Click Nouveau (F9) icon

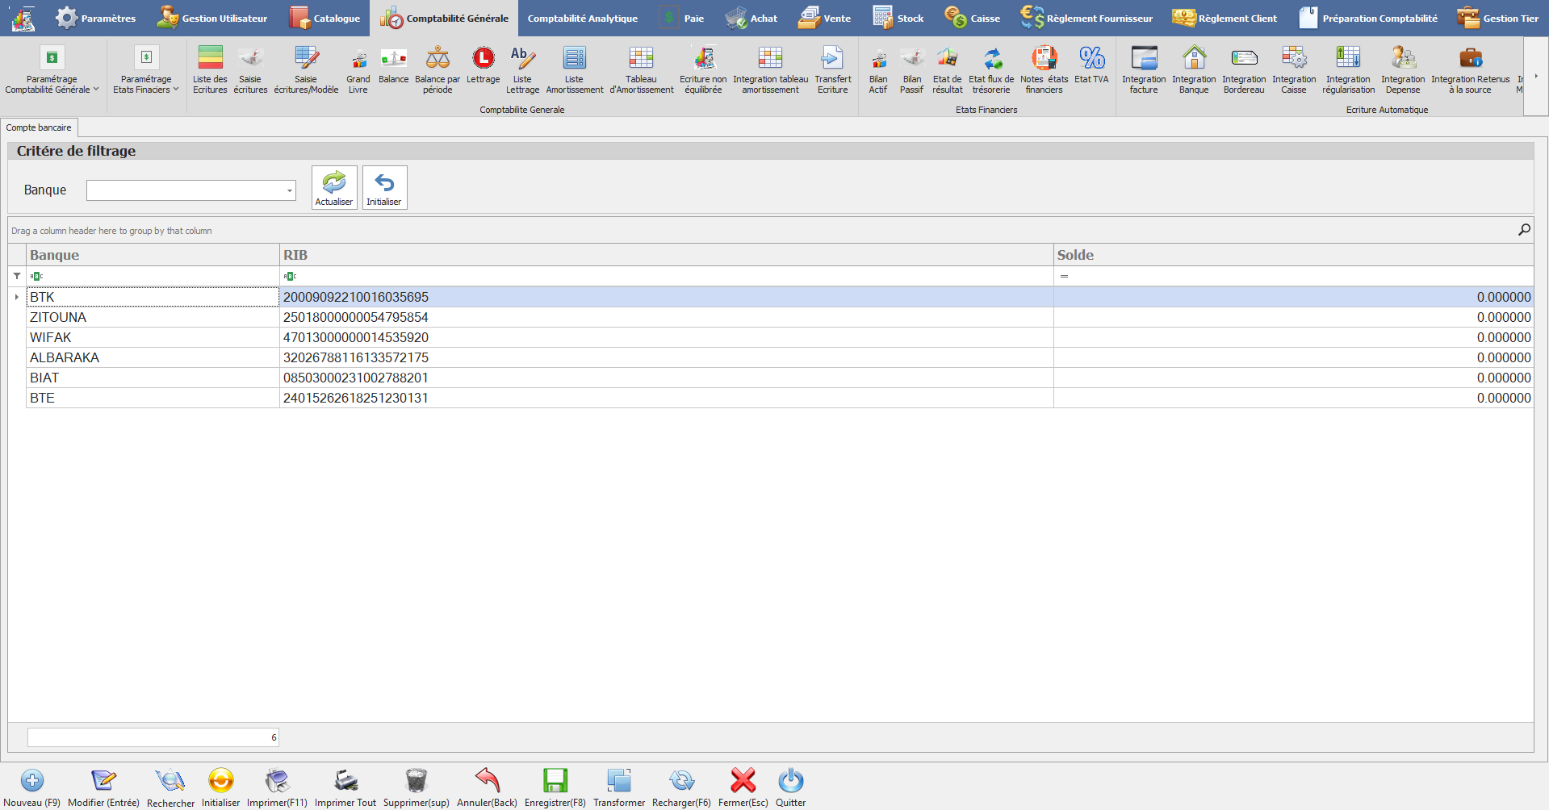[x=32, y=780]
